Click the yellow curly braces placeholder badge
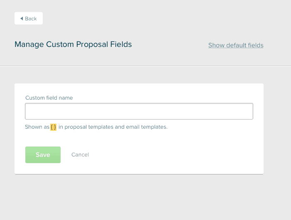Image resolution: width=291 pixels, height=220 pixels. coord(53,127)
